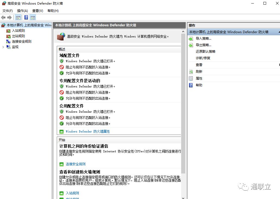Open the 入站规则 link in center pane
Viewport: 280px width, 199px height.
[72, 193]
